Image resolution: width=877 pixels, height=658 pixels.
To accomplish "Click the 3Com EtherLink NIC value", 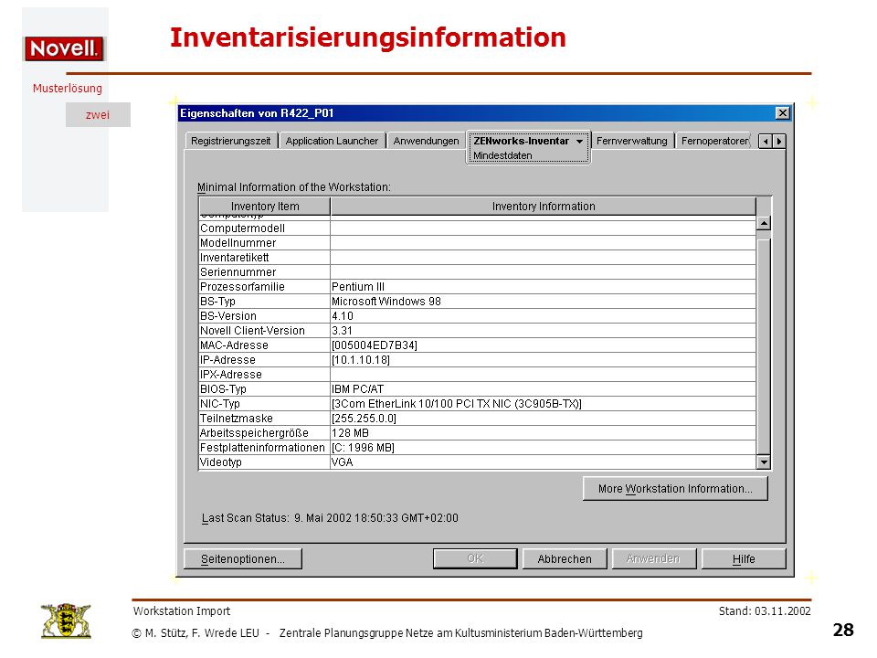I will click(457, 403).
